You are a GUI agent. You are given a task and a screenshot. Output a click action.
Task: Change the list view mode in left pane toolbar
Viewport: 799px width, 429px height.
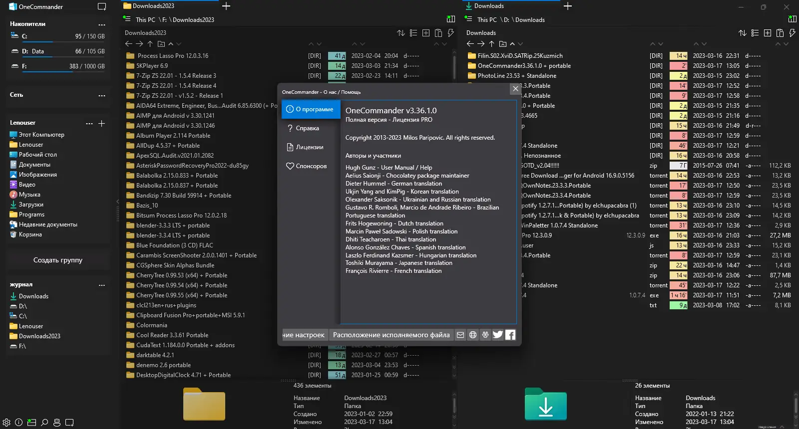click(413, 33)
